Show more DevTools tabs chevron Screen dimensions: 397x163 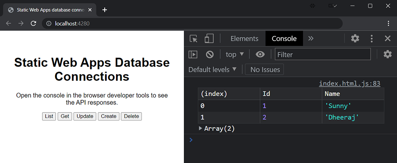tap(311, 39)
